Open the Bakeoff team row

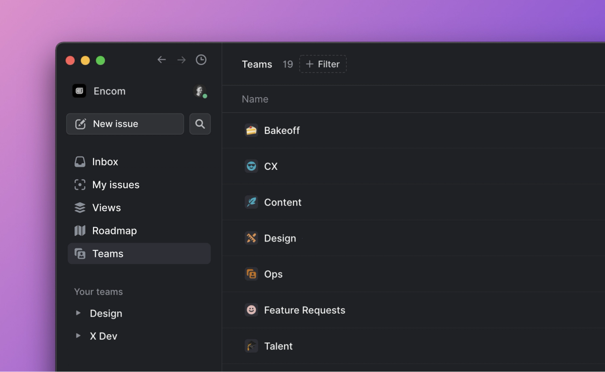click(x=413, y=130)
